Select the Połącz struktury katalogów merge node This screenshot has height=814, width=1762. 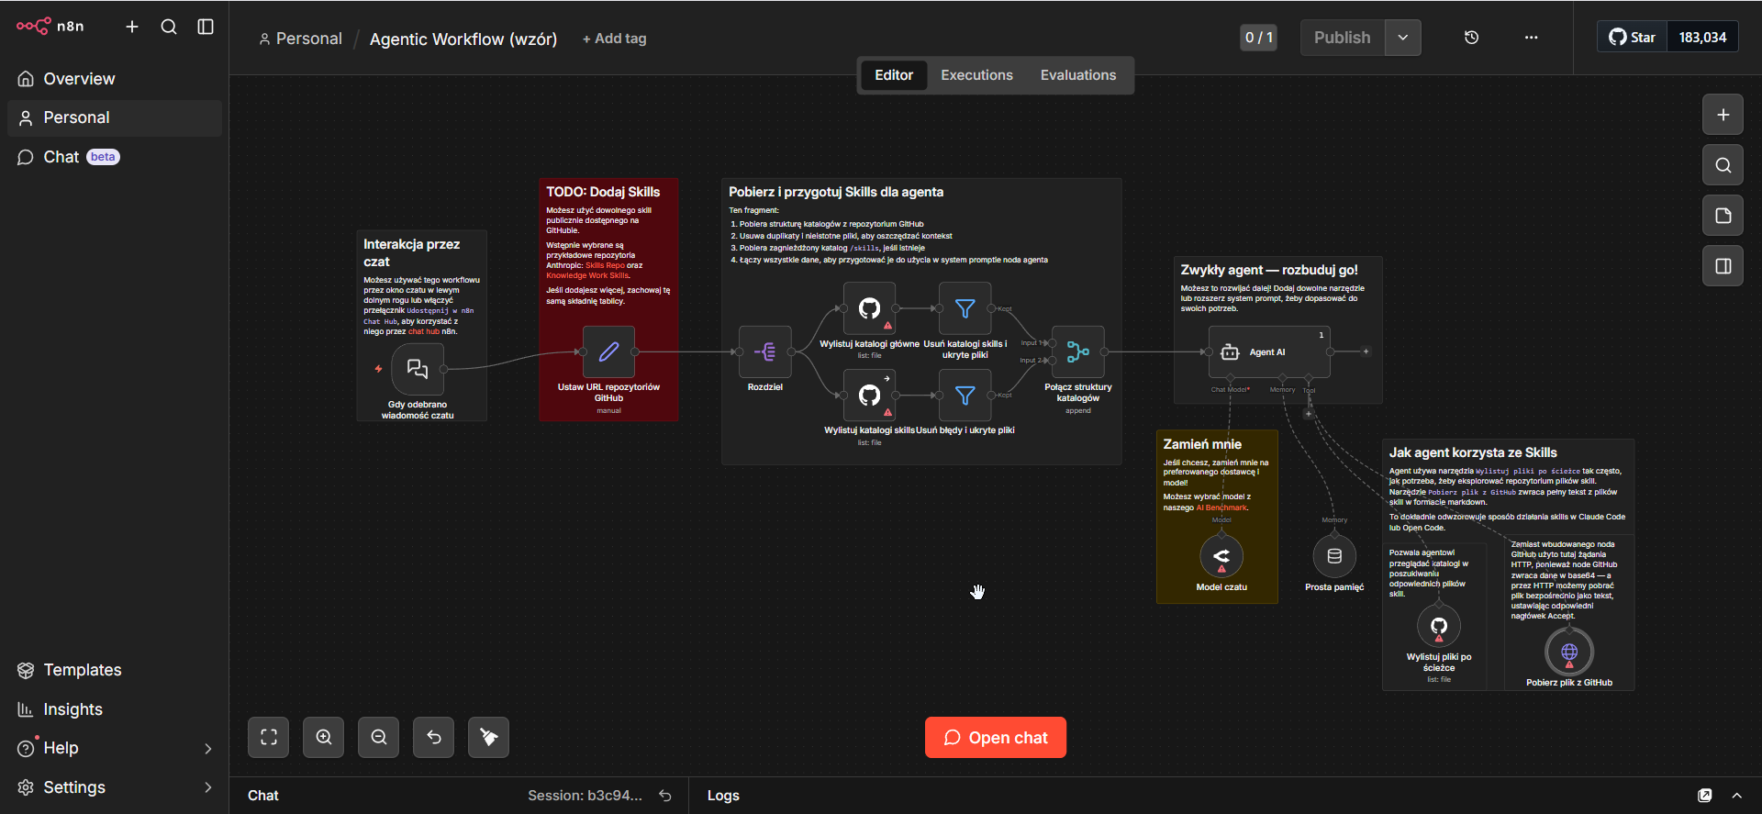point(1078,351)
